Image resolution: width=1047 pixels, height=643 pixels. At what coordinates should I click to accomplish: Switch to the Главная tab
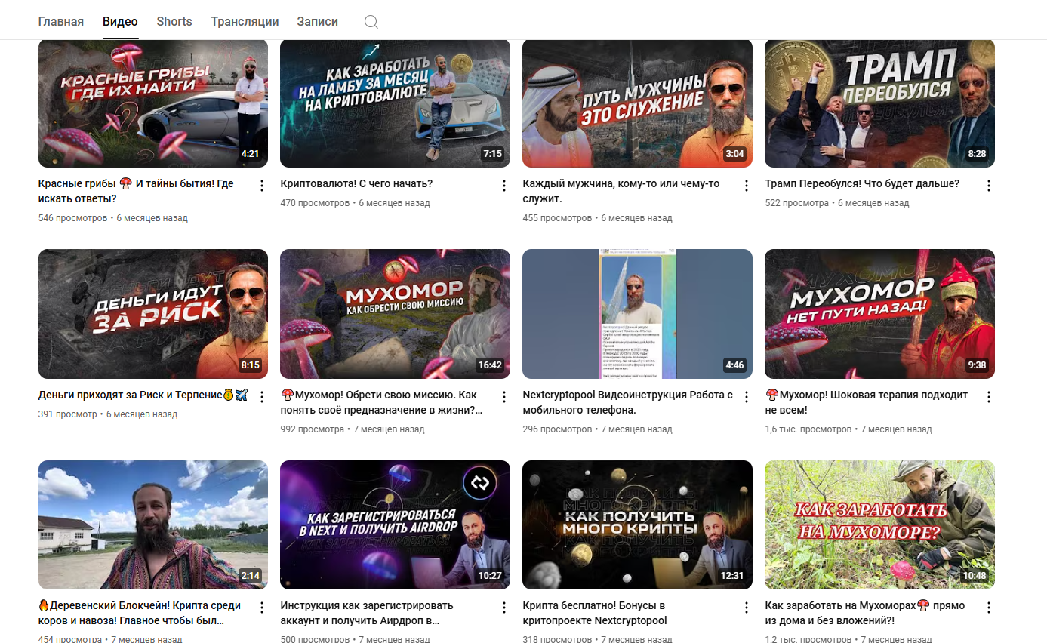click(60, 22)
